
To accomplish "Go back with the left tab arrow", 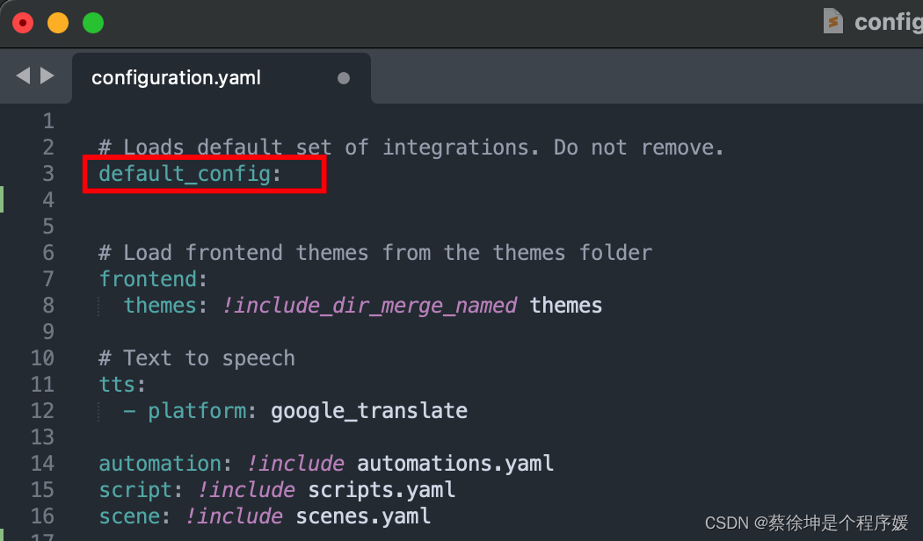I will click(x=23, y=76).
